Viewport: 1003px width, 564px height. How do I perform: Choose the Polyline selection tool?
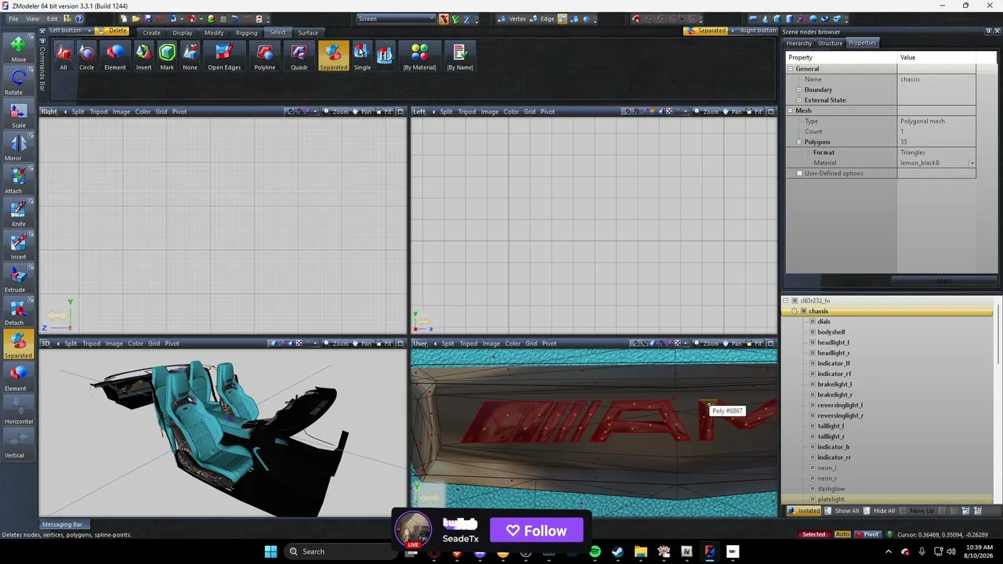tap(265, 56)
